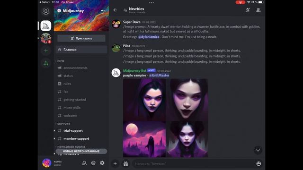Open the direct messages icon

click(x=46, y=11)
